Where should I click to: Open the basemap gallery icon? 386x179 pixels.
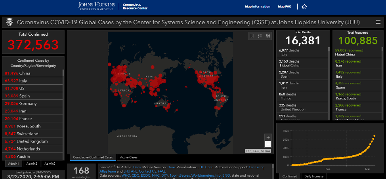click(268, 36)
